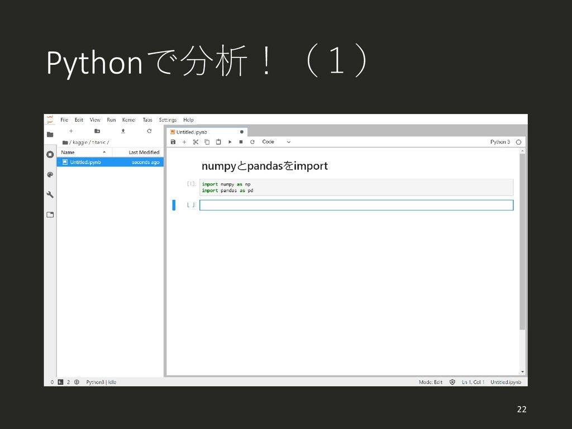Click the '[1]:' cell prompt
The width and height of the screenshot is (572, 429).
pyautogui.click(x=192, y=184)
